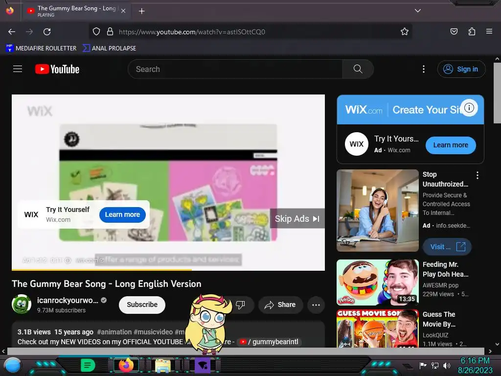Reload the page with the refresh icon
Screen dimensions: 501x376
[47, 32]
